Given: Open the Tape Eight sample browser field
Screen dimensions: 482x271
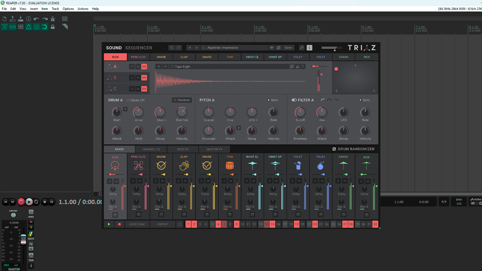Looking at the screenshot, I should pos(229,67).
